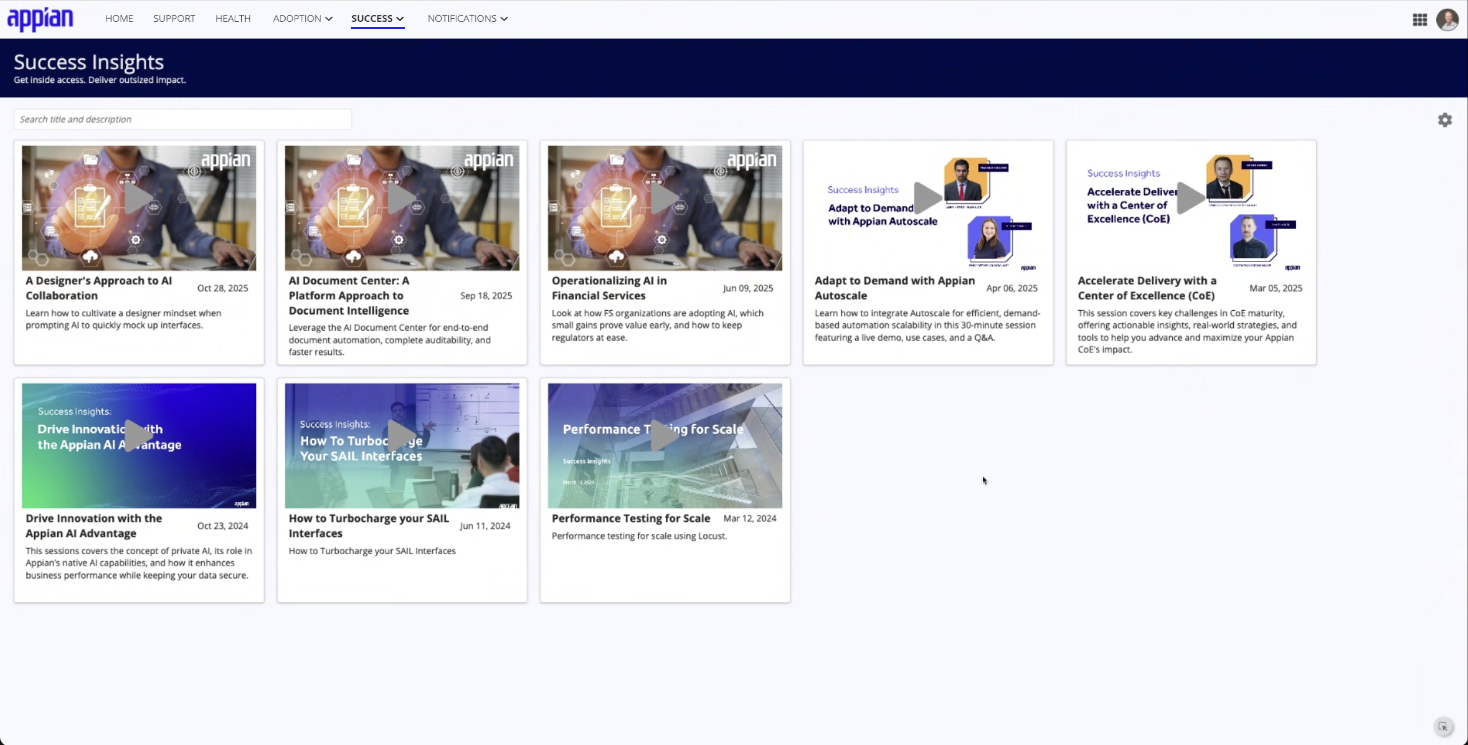The image size is (1468, 745).
Task: Play the Operationalizing AI in Financial Services video
Action: [x=665, y=199]
